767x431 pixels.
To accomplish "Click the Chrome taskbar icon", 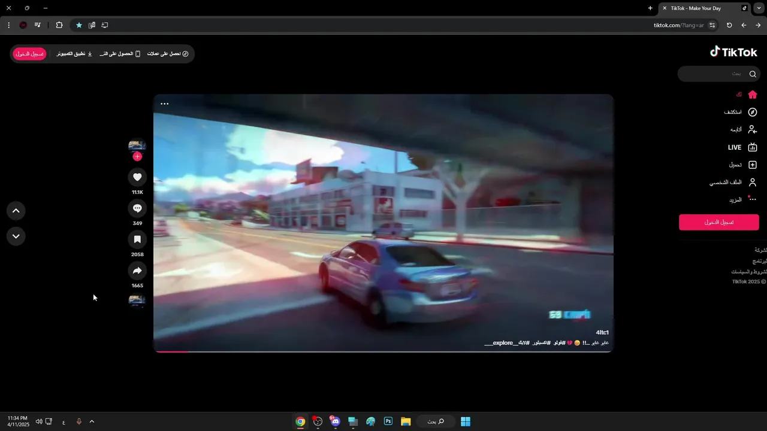I will tap(300, 421).
